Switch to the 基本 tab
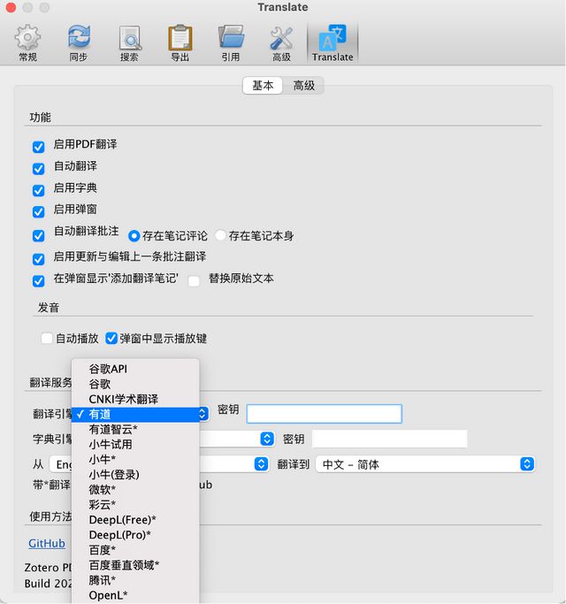566x604 pixels. click(x=263, y=85)
